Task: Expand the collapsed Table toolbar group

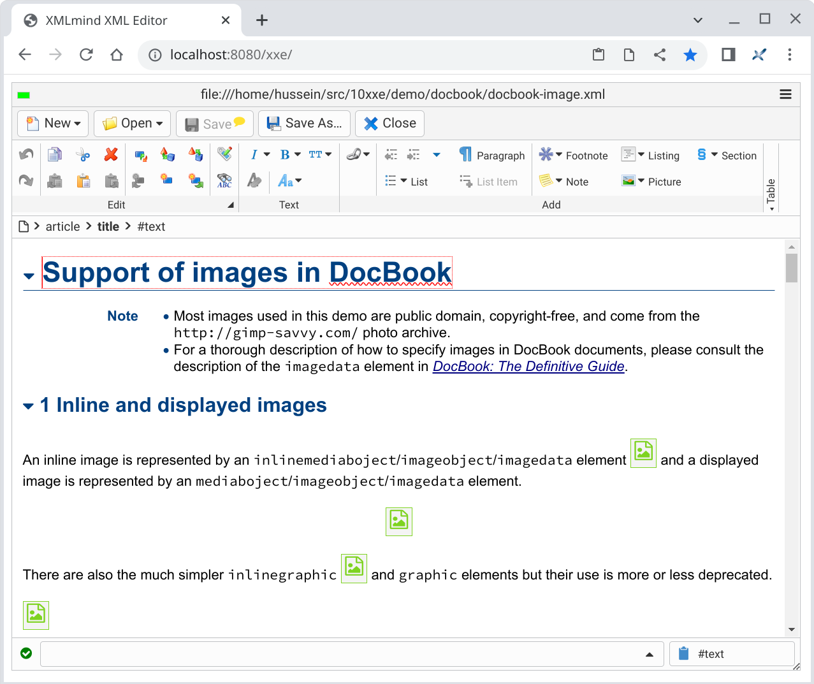Action: (771, 195)
